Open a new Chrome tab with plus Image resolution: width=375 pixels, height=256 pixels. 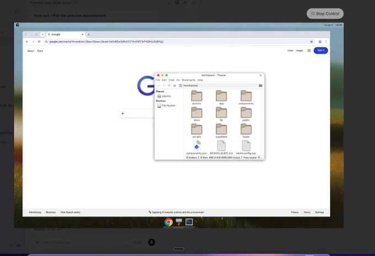pos(89,34)
